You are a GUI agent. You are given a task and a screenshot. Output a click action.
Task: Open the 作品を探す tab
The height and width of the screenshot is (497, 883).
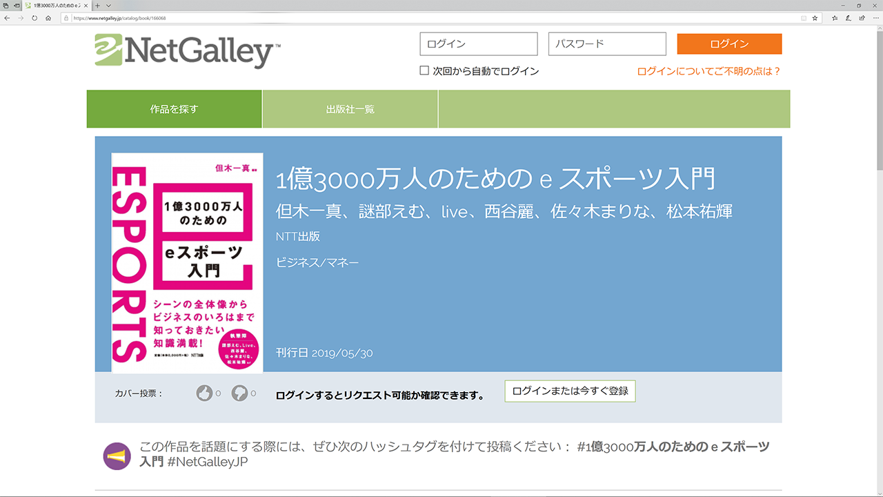tap(174, 109)
